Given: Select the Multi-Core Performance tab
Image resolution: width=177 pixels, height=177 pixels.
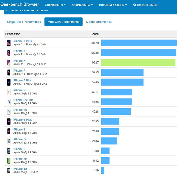Looking at the screenshot, I should click(63, 22).
